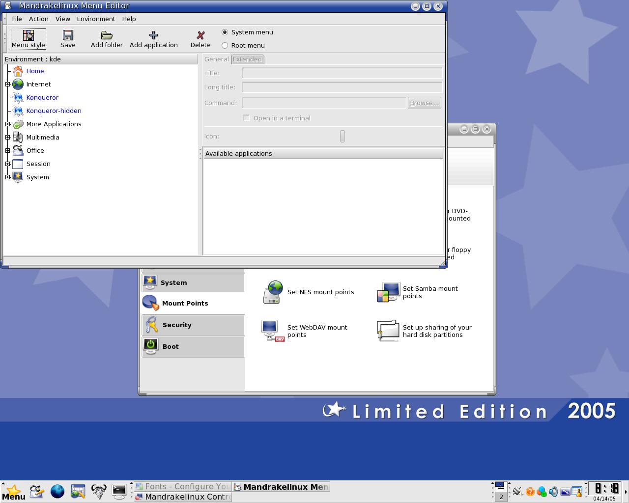This screenshot has height=503, width=629.
Task: Click the Add folder toolbar icon
Action: (107, 35)
